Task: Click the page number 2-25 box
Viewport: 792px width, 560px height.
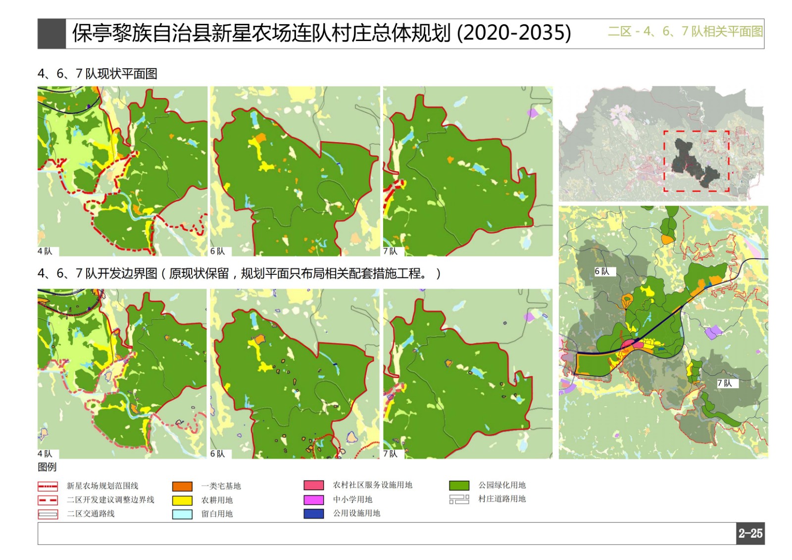Action: coord(750,533)
